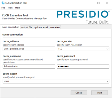This screenshot has height=98, width=112.
Task: Maximize the CUCM Extraction Tool window
Action: point(99,3)
